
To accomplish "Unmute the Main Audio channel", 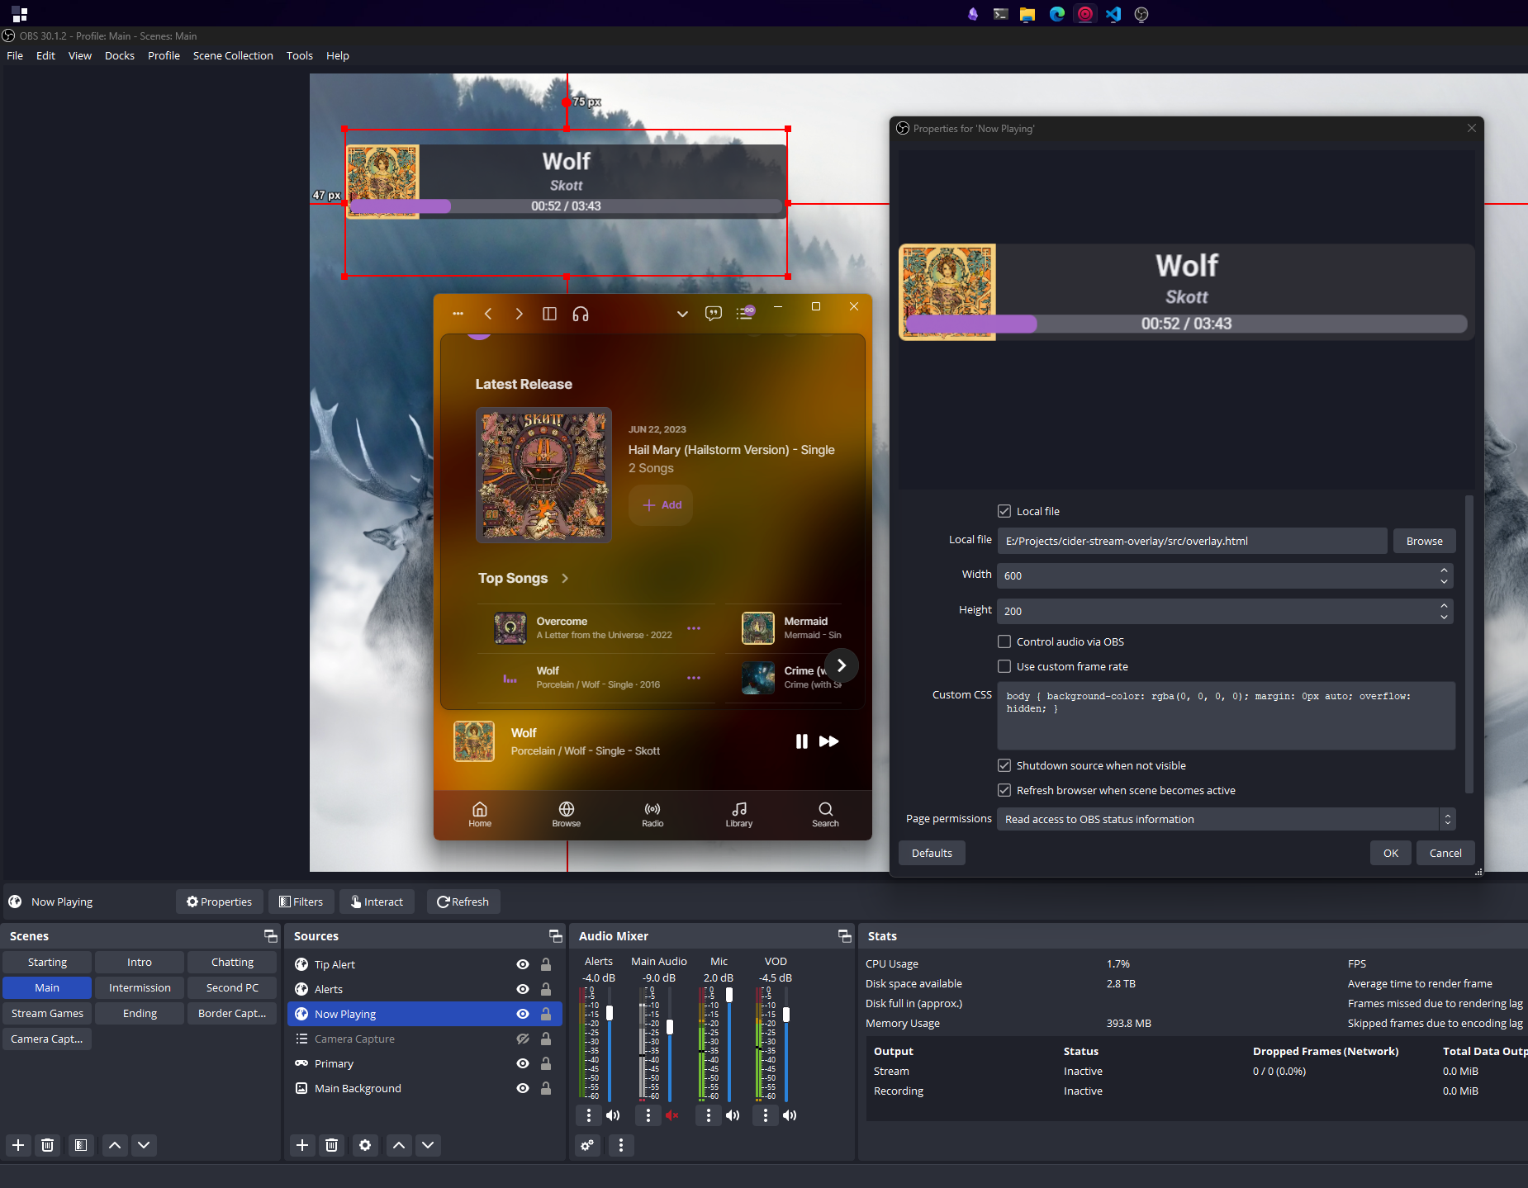I will pyautogui.click(x=671, y=1115).
